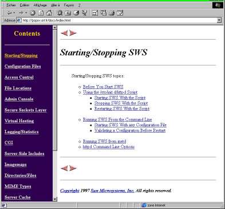Click the Windows logo throbber in menu bar
Image resolution: width=225 pixels, height=209 pixels.
pyautogui.click(x=218, y=5)
